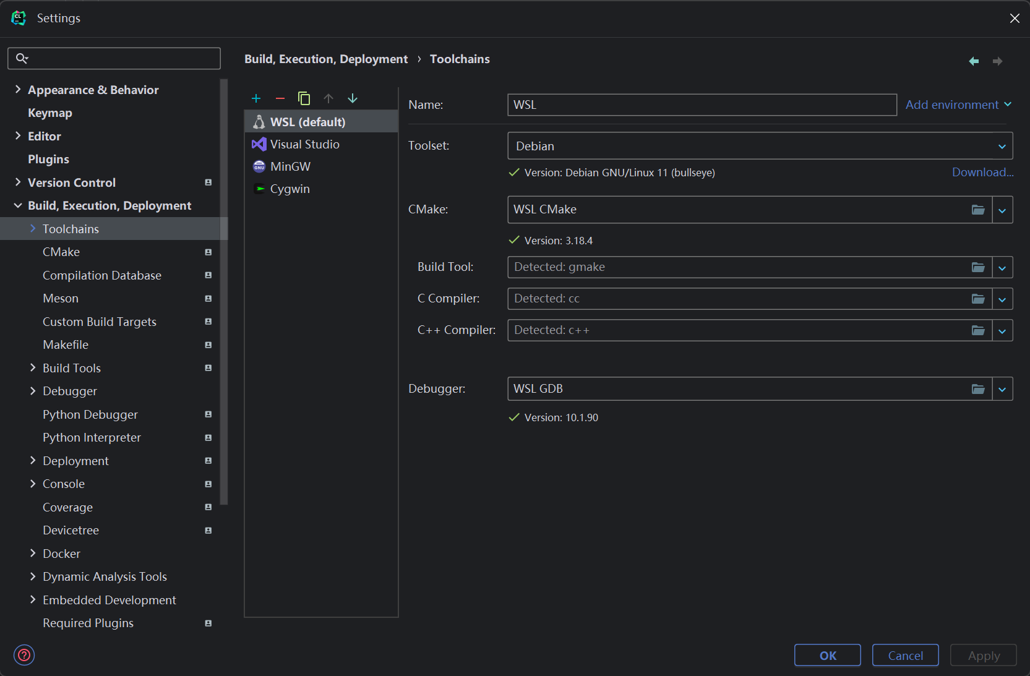This screenshot has width=1030, height=676.
Task: Open the Add environment dropdown
Action: click(x=959, y=105)
